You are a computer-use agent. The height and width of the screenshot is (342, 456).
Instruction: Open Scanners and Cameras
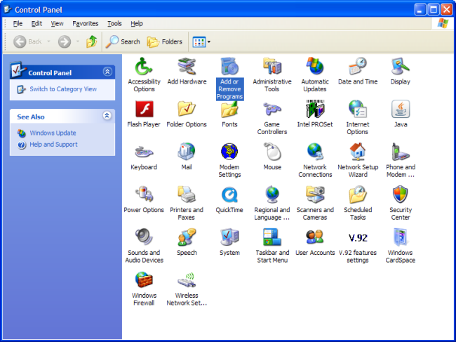coord(315,203)
